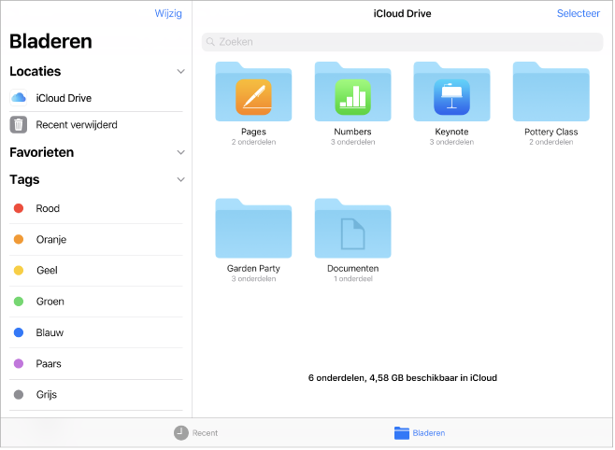The width and height of the screenshot is (615, 450).
Task: Click the '1 onderdeel' count text
Action: pos(352,278)
